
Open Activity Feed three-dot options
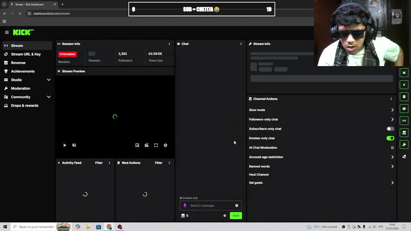[x=109, y=163]
